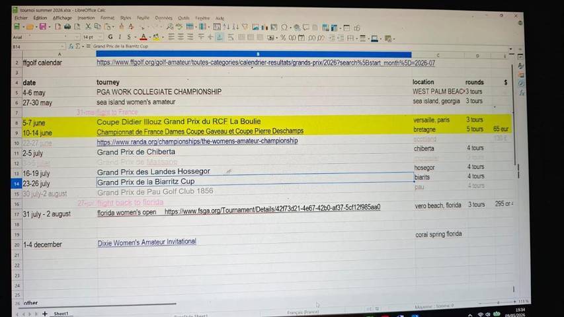Open the Edition menu

tap(40, 18)
